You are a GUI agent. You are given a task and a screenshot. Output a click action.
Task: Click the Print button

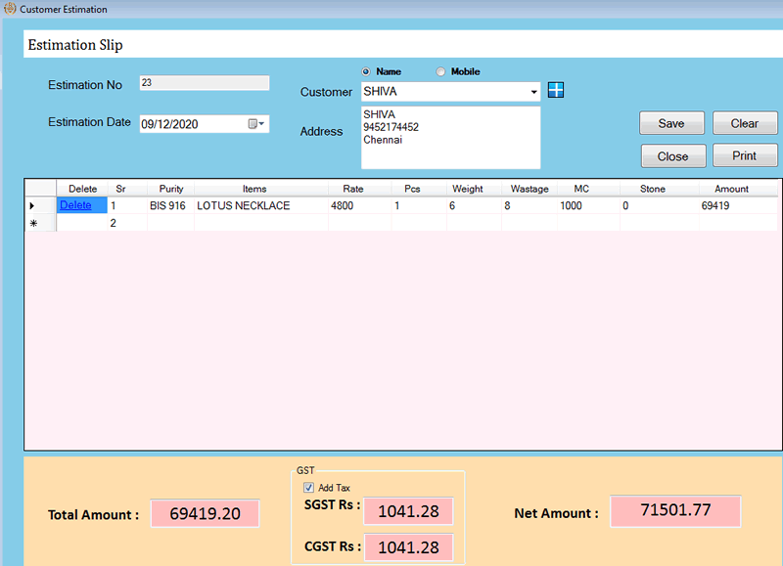(x=745, y=155)
